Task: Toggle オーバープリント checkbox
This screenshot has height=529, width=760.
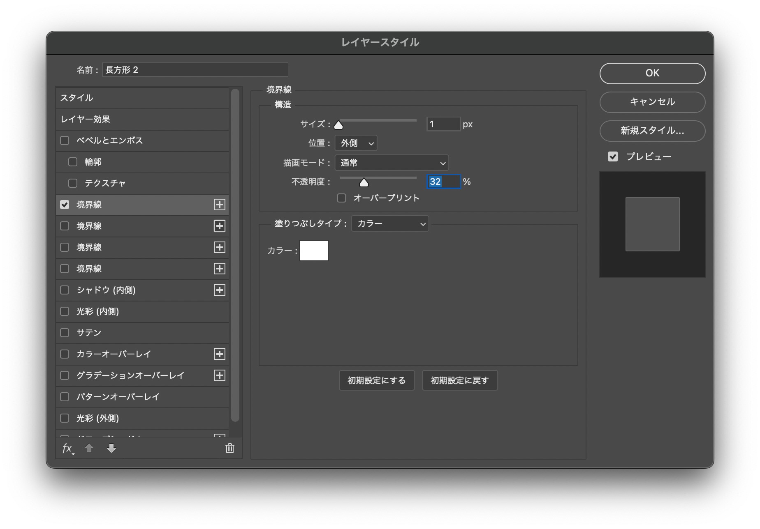Action: pos(341,198)
